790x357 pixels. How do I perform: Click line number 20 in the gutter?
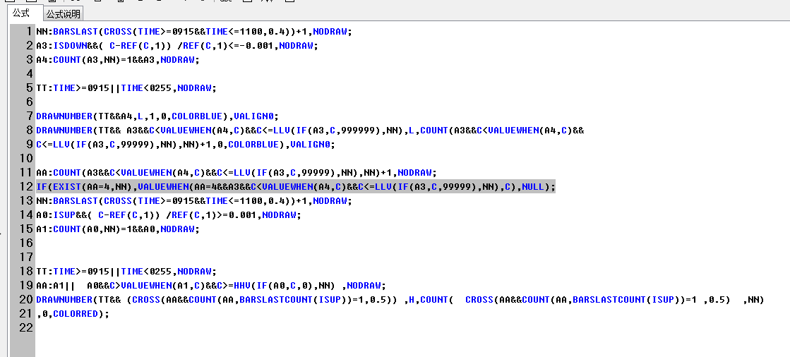(26, 300)
